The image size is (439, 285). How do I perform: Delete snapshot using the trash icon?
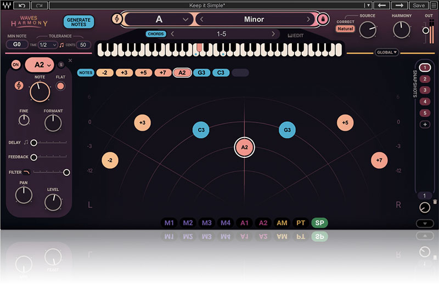tap(435, 202)
